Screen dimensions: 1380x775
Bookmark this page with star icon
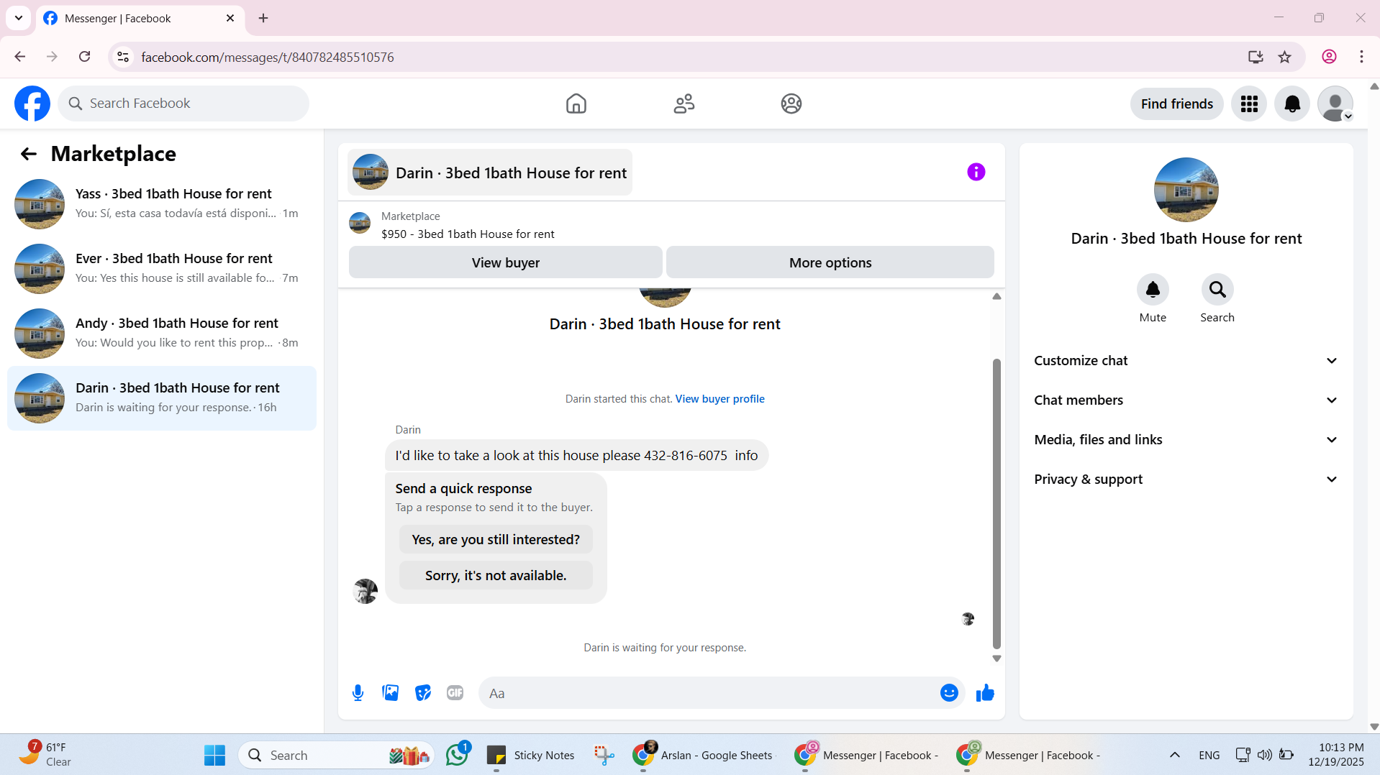click(1284, 57)
